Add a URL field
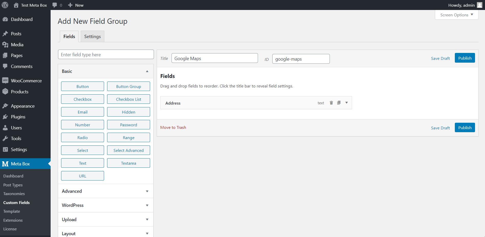Screen dimensions: 485x237 (x=83, y=176)
